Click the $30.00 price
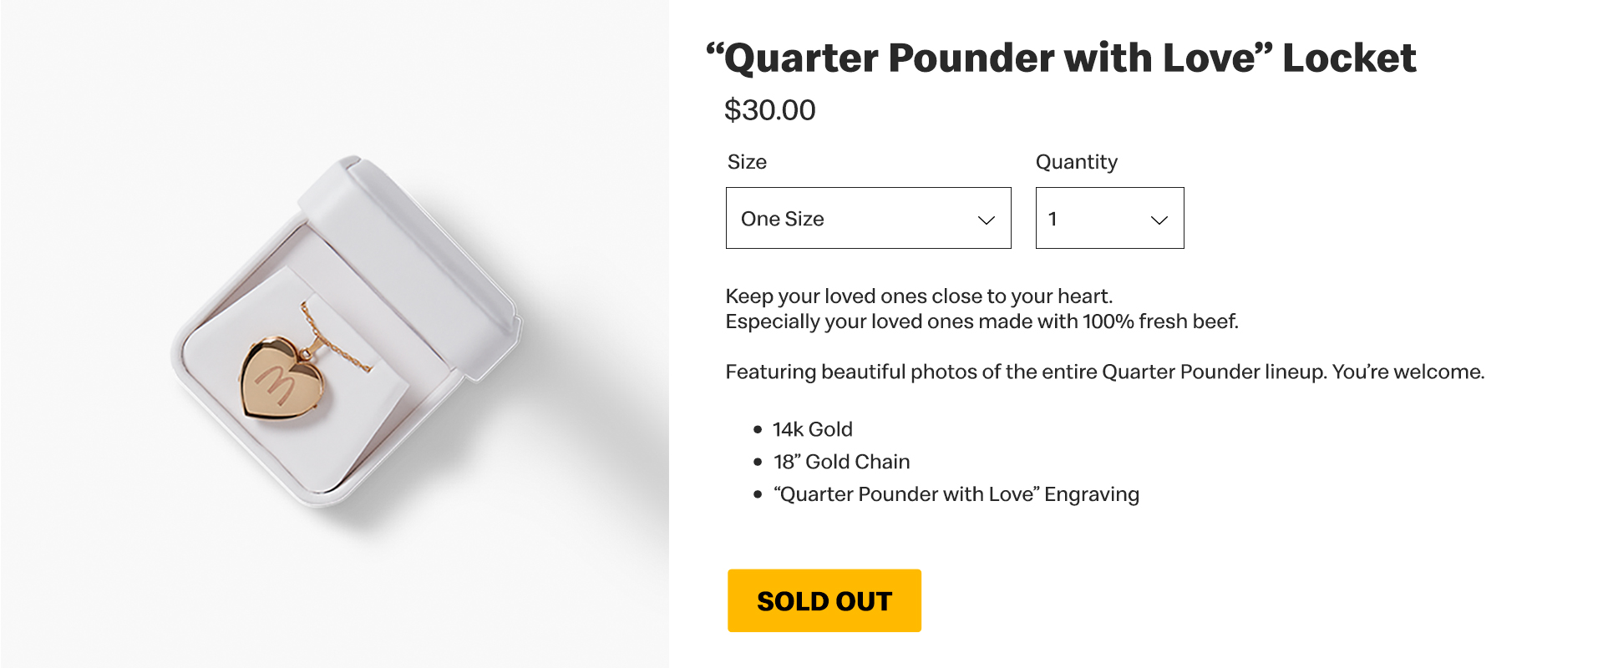The width and height of the screenshot is (1608, 668). point(769,110)
